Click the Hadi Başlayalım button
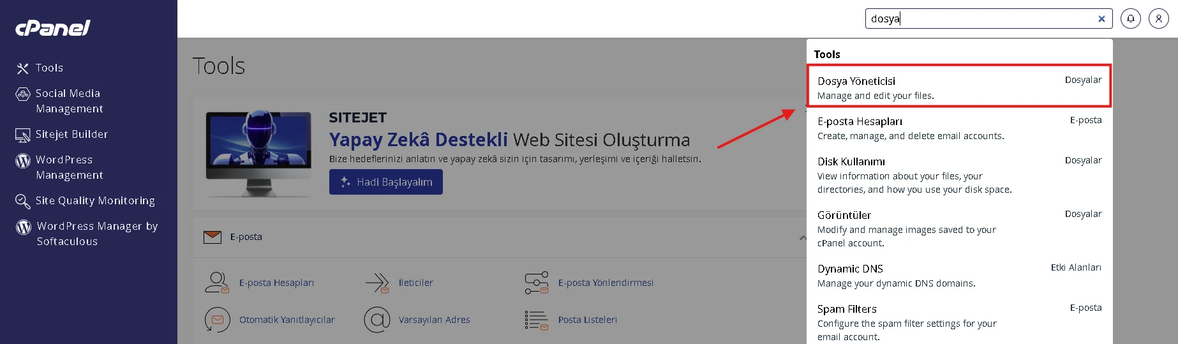This screenshot has height=344, width=1178. pyautogui.click(x=386, y=182)
